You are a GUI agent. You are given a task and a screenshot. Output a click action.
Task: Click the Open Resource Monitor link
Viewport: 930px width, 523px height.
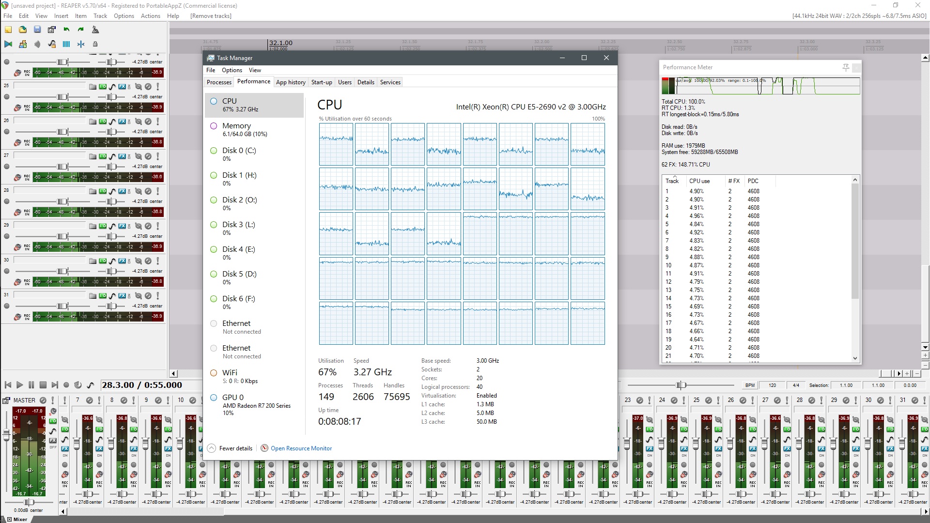coord(301,448)
